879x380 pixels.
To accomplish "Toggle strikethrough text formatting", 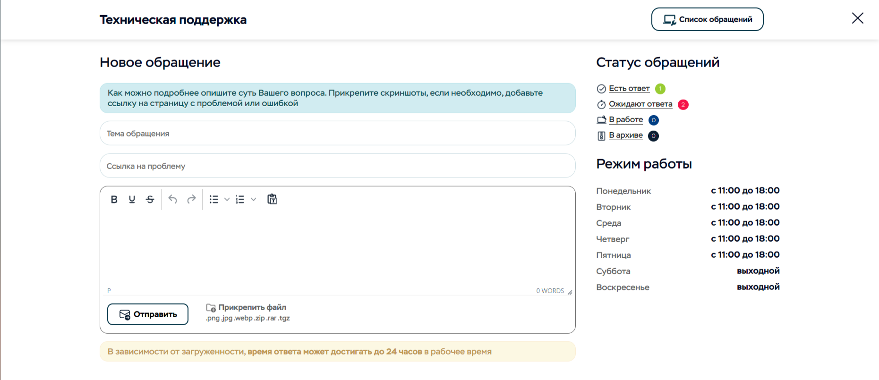I will pyautogui.click(x=150, y=199).
